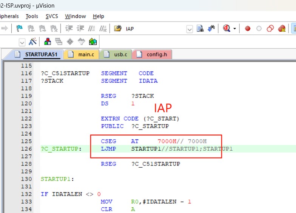296x213 pixels.
Task: Clear all bookmarks icon
Action: 54,29
